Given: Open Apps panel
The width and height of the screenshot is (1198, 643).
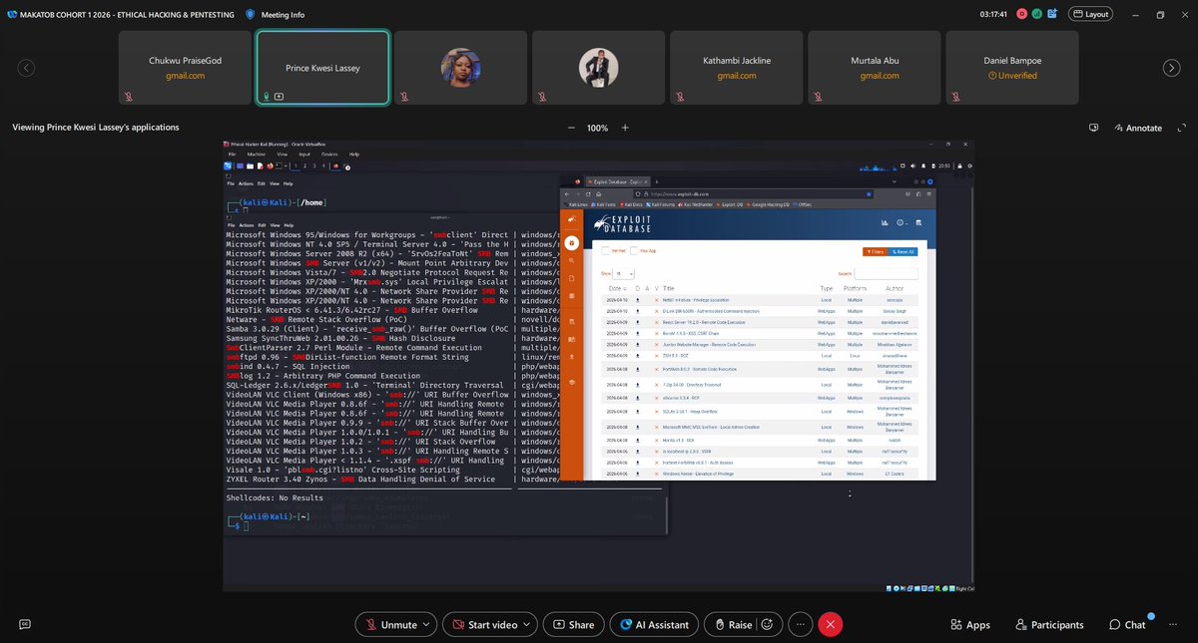Looking at the screenshot, I should (969, 625).
